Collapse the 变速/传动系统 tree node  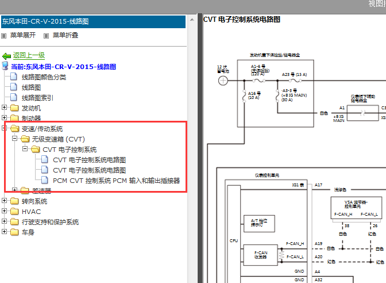(x=4, y=128)
